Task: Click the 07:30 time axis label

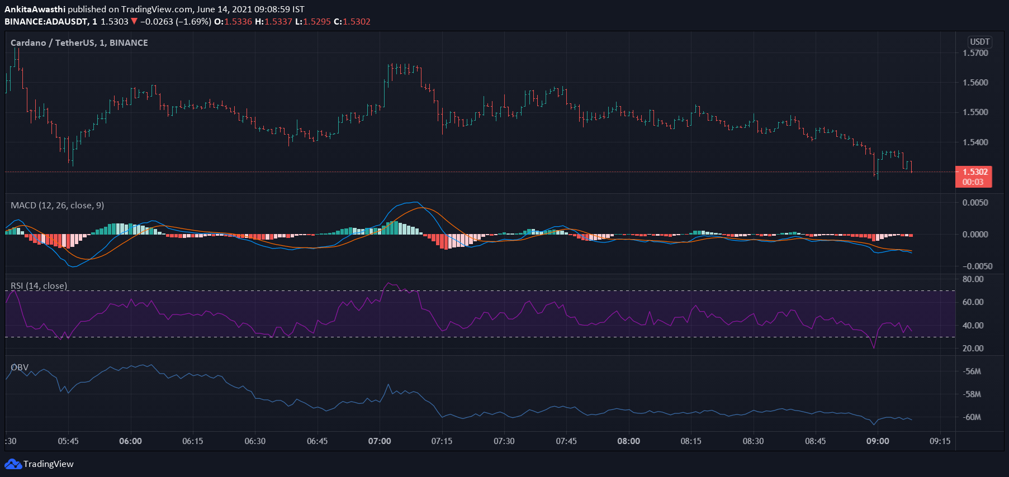Action: (504, 441)
